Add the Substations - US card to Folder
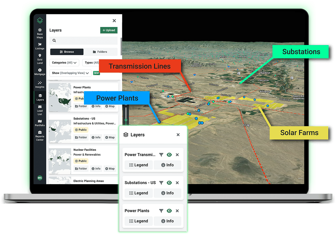This screenshot has width=336, height=234. pyautogui.click(x=81, y=137)
